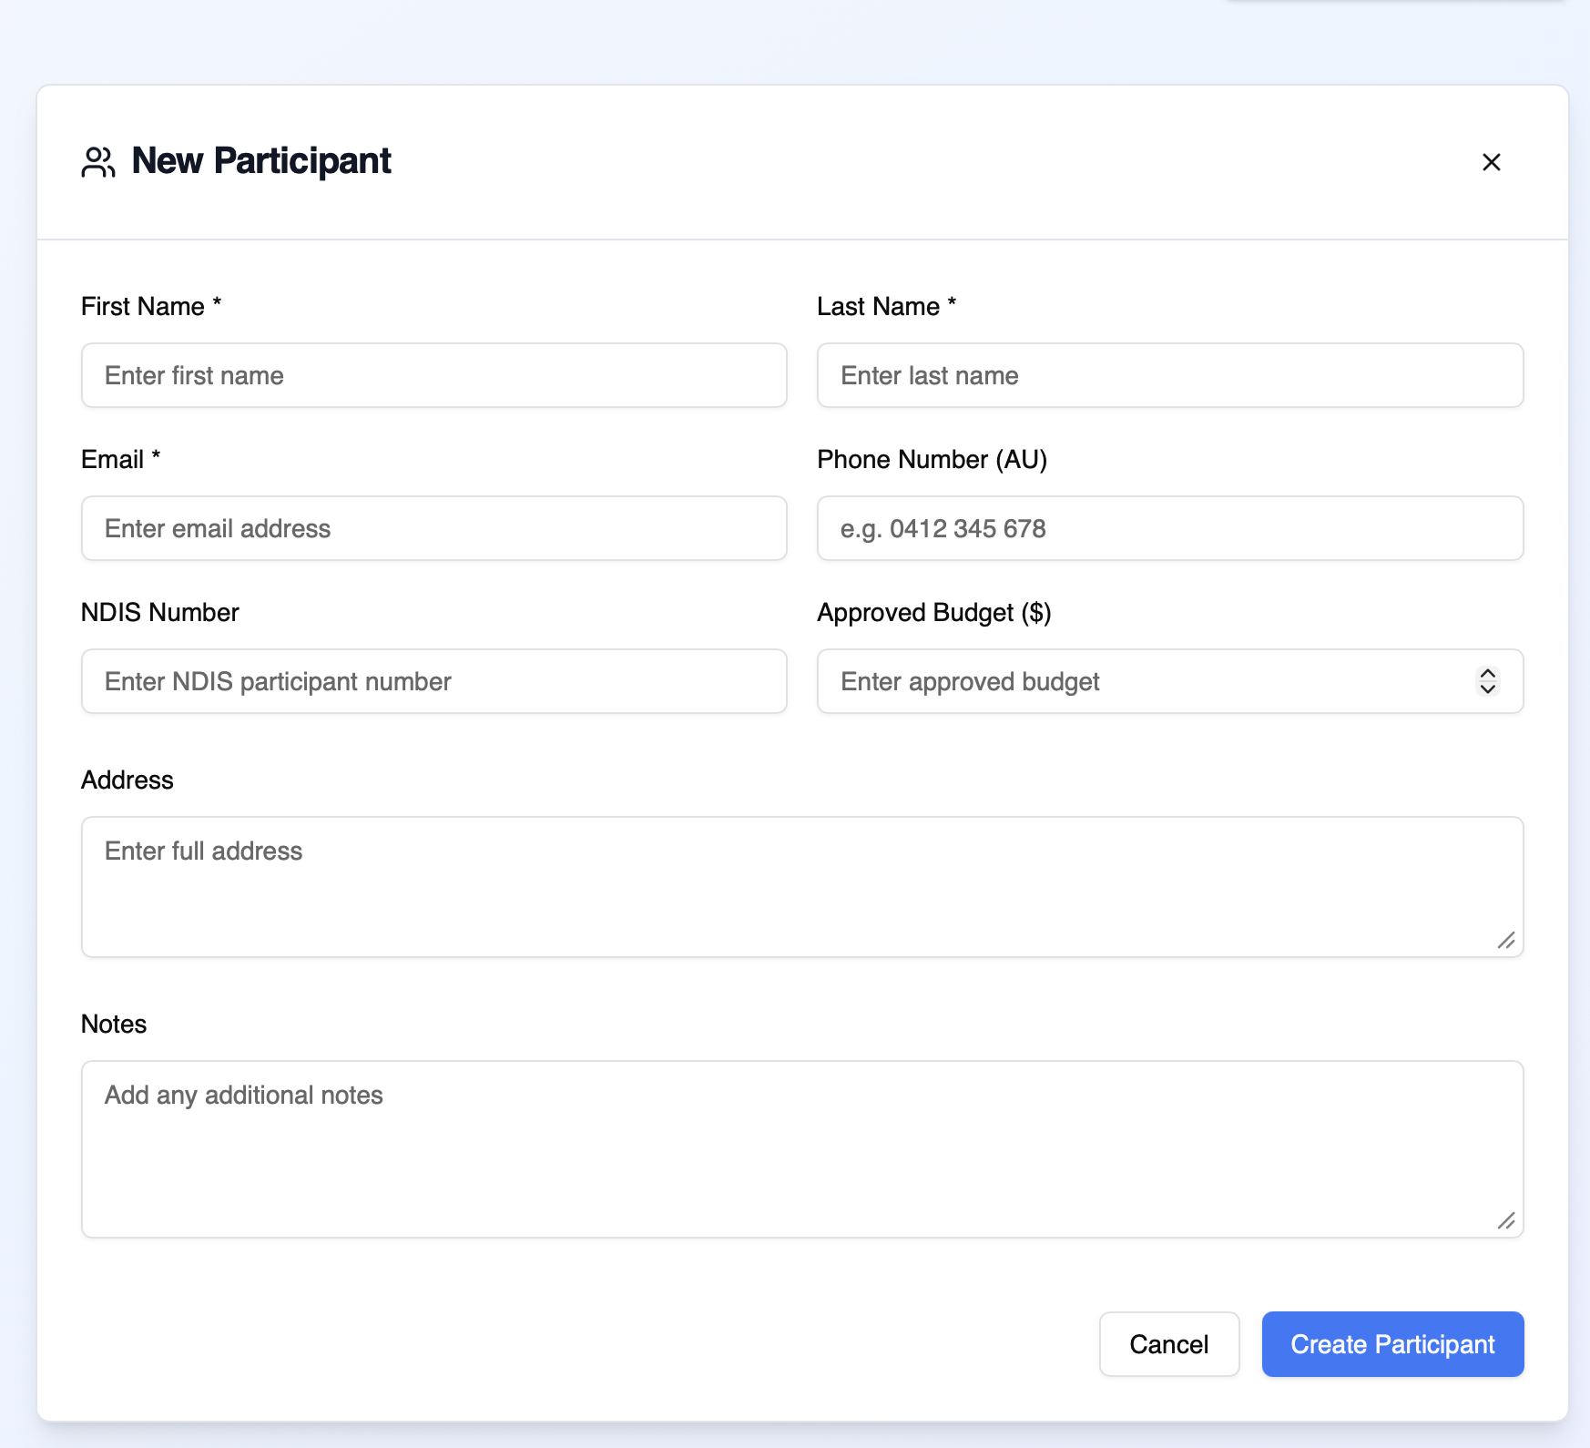
Task: Click the Email address field
Action: [434, 528]
